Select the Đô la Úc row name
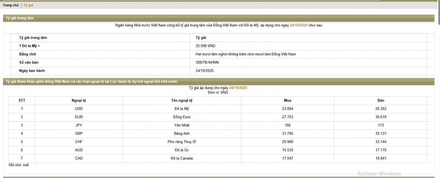The image size is (440, 178). (x=182, y=150)
